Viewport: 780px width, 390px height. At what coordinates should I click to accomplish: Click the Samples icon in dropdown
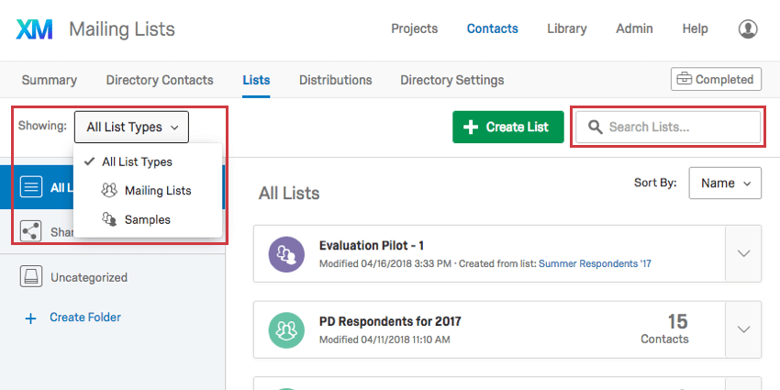tap(109, 219)
